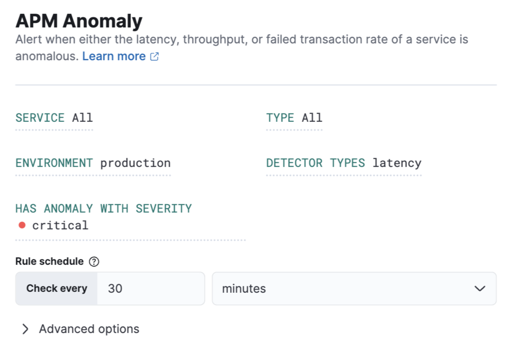513x364 pixels.
Task: Click the APM Anomaly title
Action: (x=79, y=20)
